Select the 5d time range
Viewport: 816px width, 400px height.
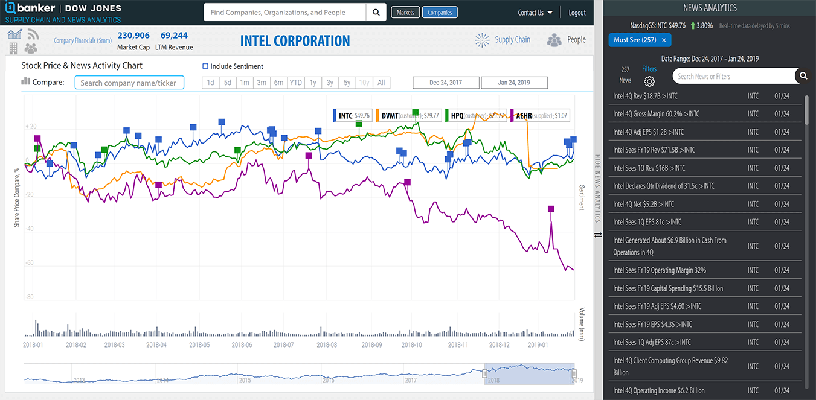pos(227,83)
